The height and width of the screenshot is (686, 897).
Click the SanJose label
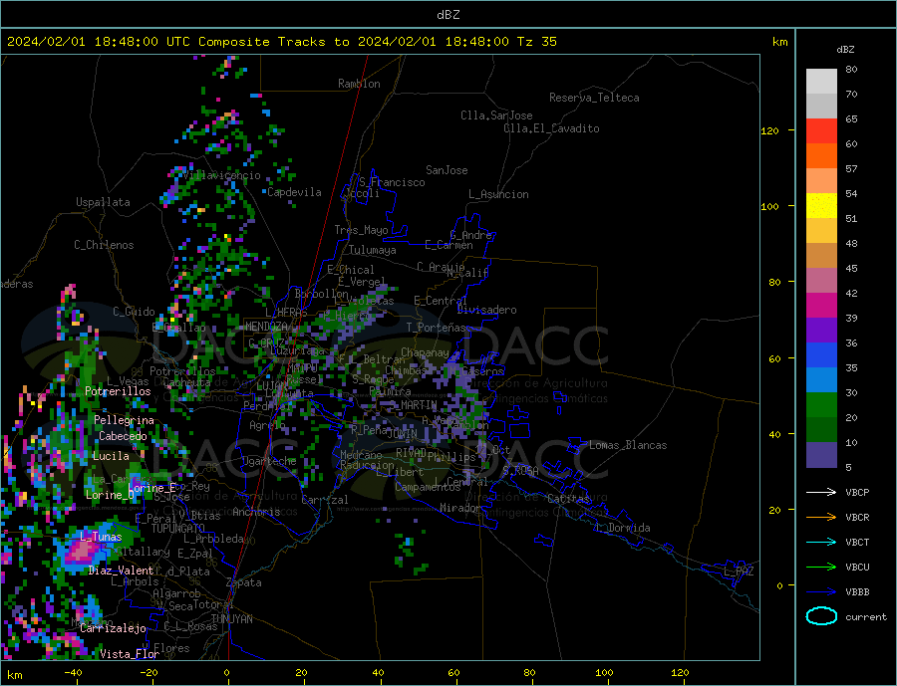(447, 170)
